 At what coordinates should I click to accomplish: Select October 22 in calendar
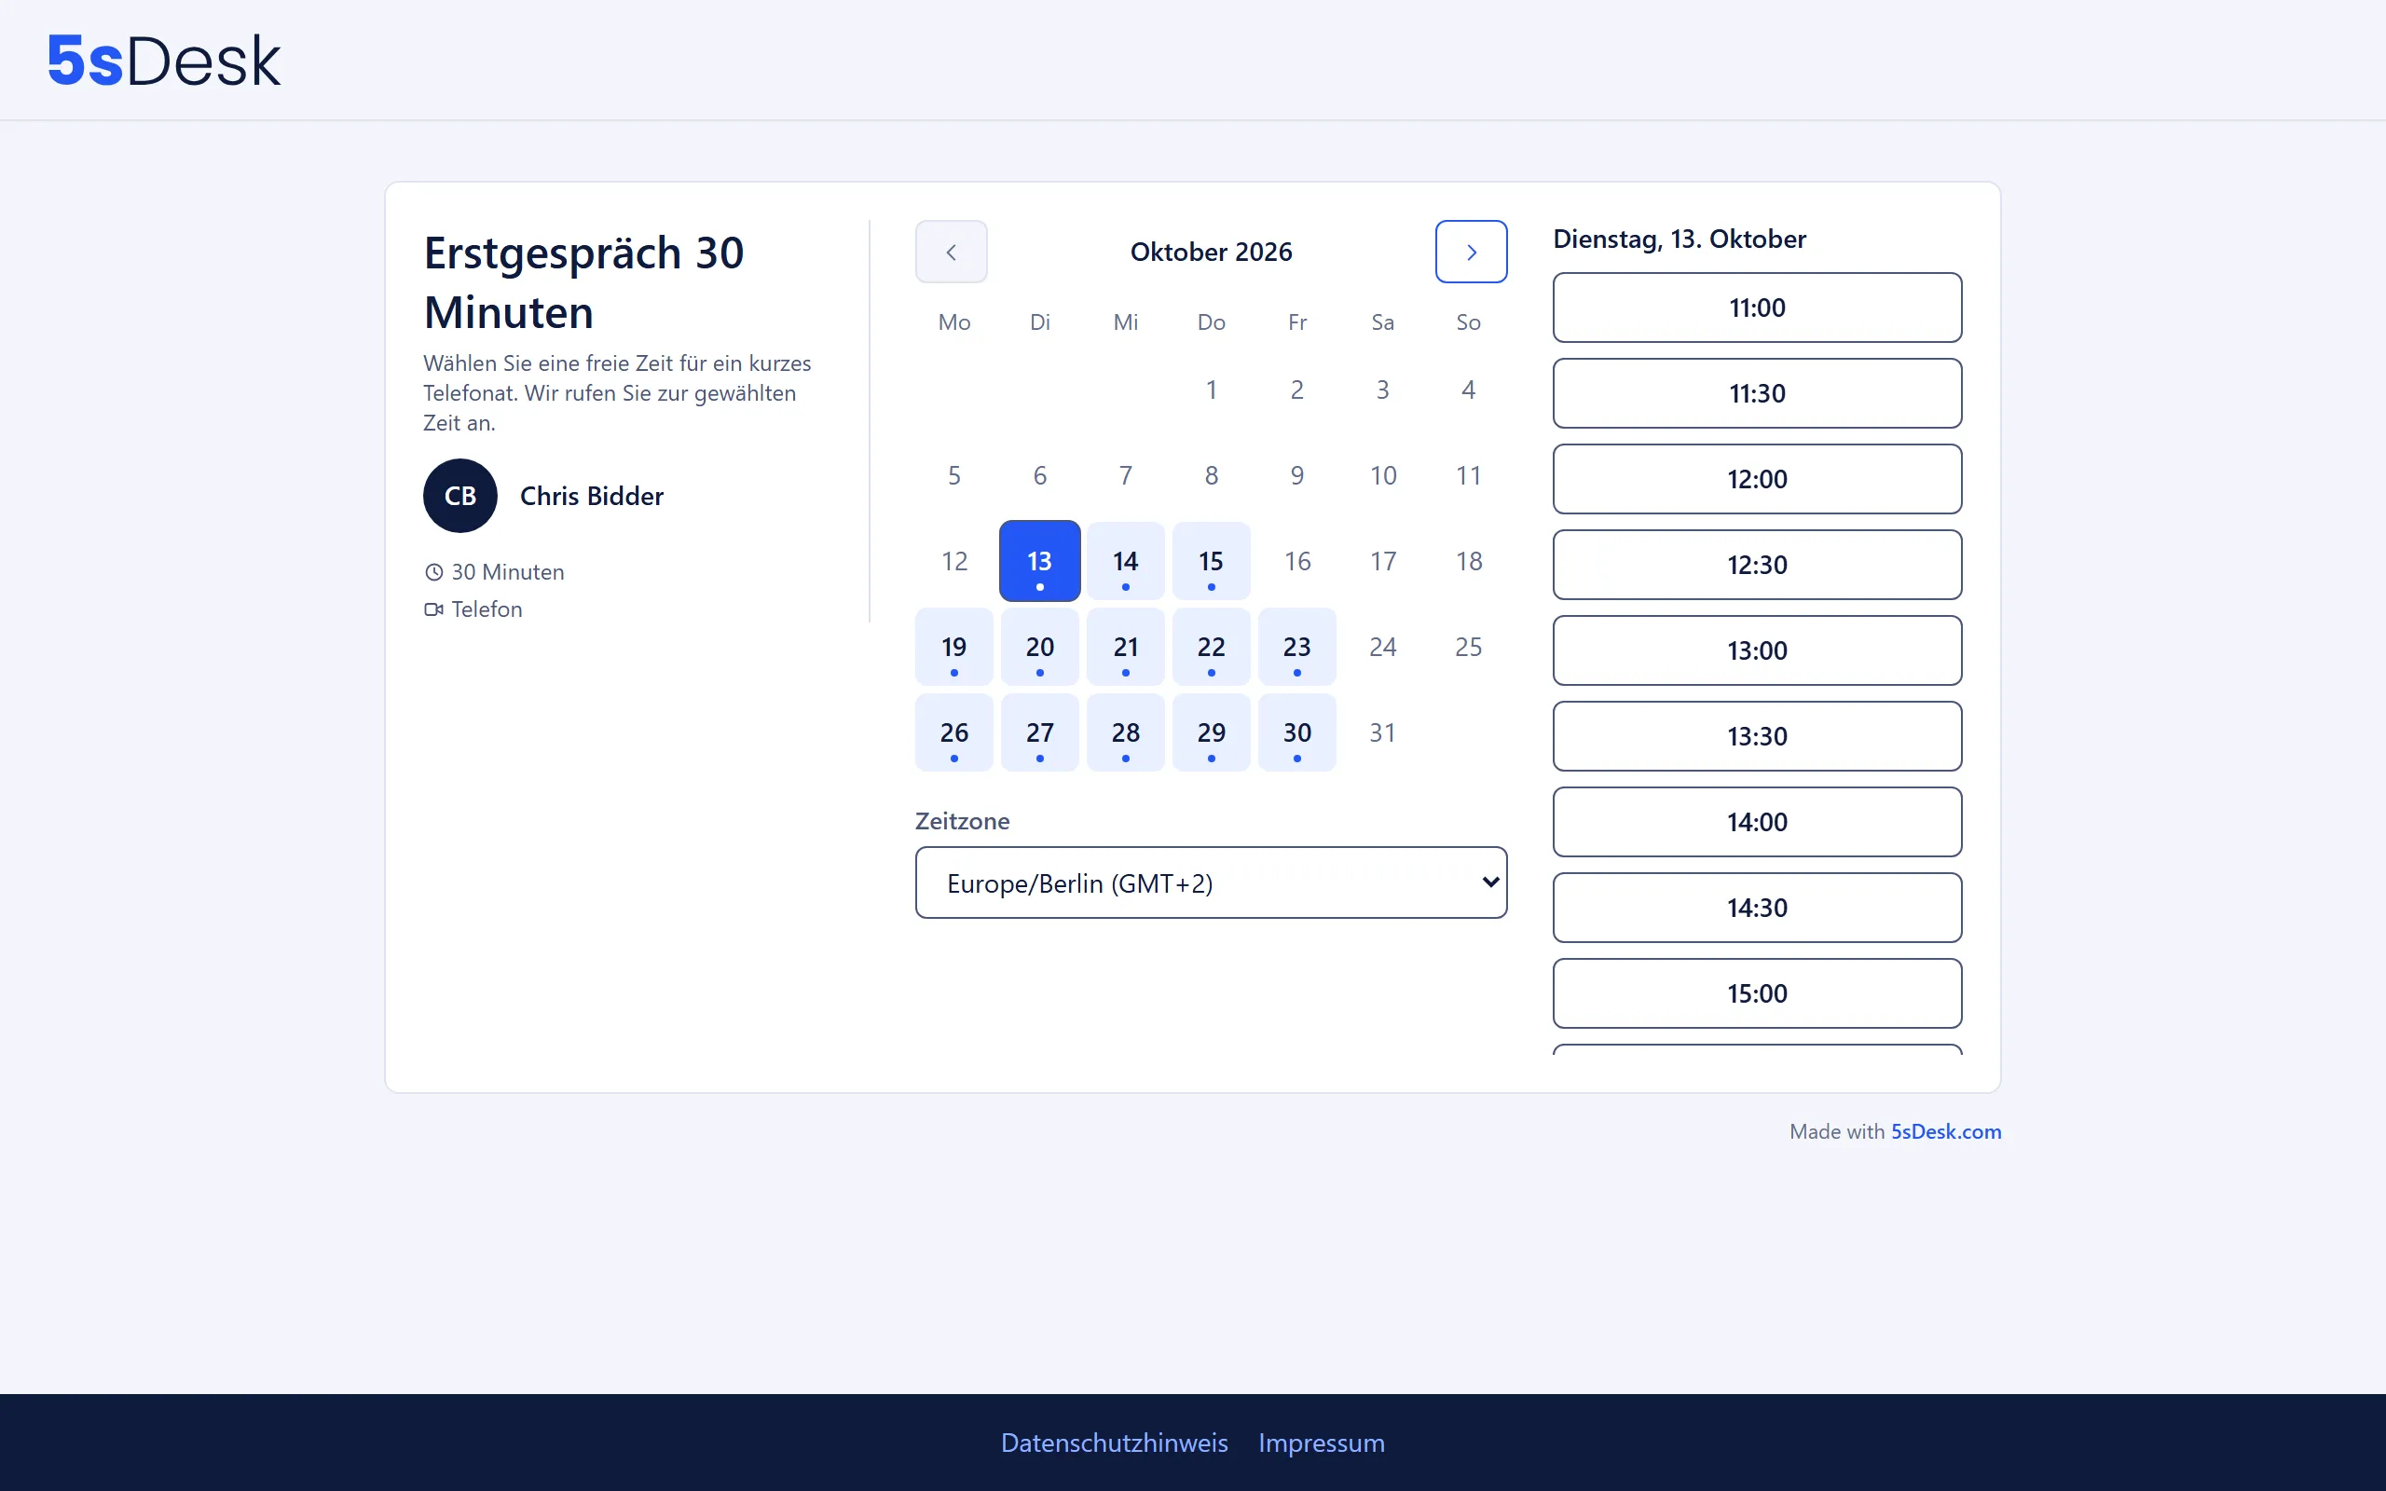(1211, 647)
